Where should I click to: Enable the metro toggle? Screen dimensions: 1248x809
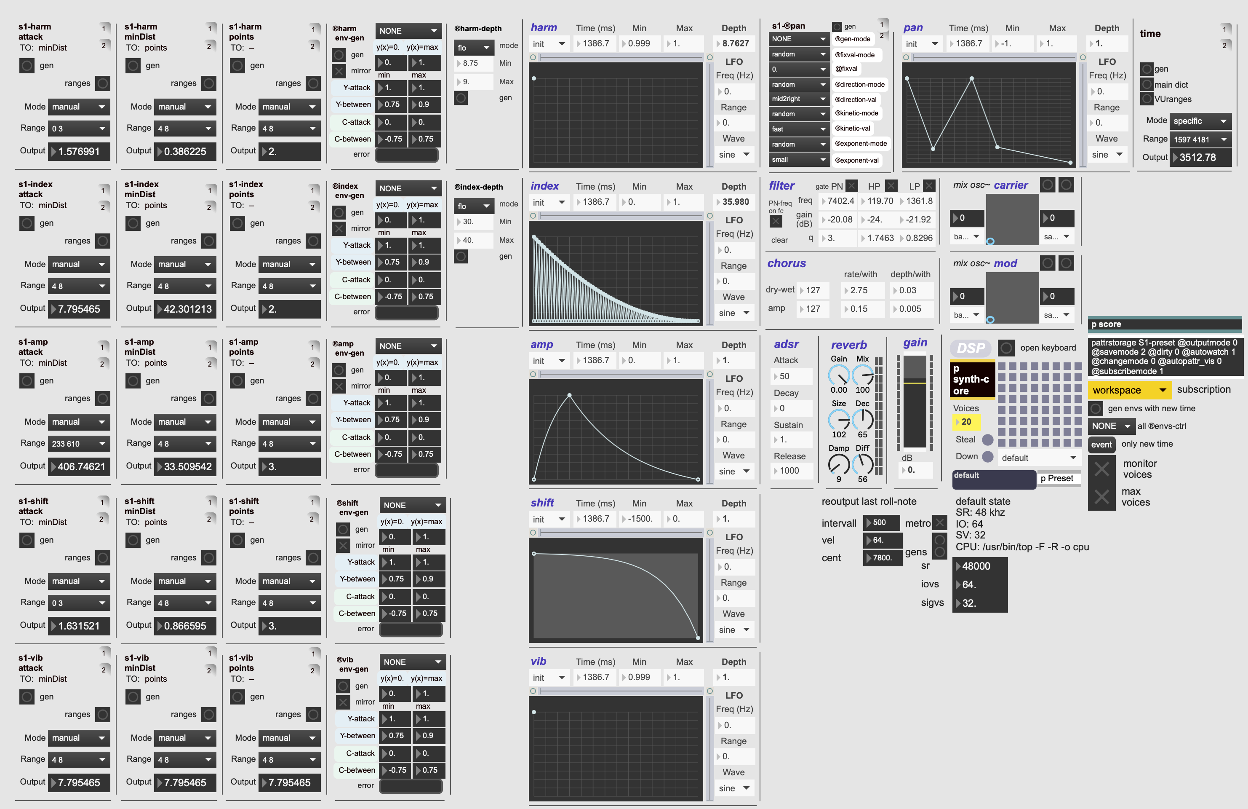940,522
